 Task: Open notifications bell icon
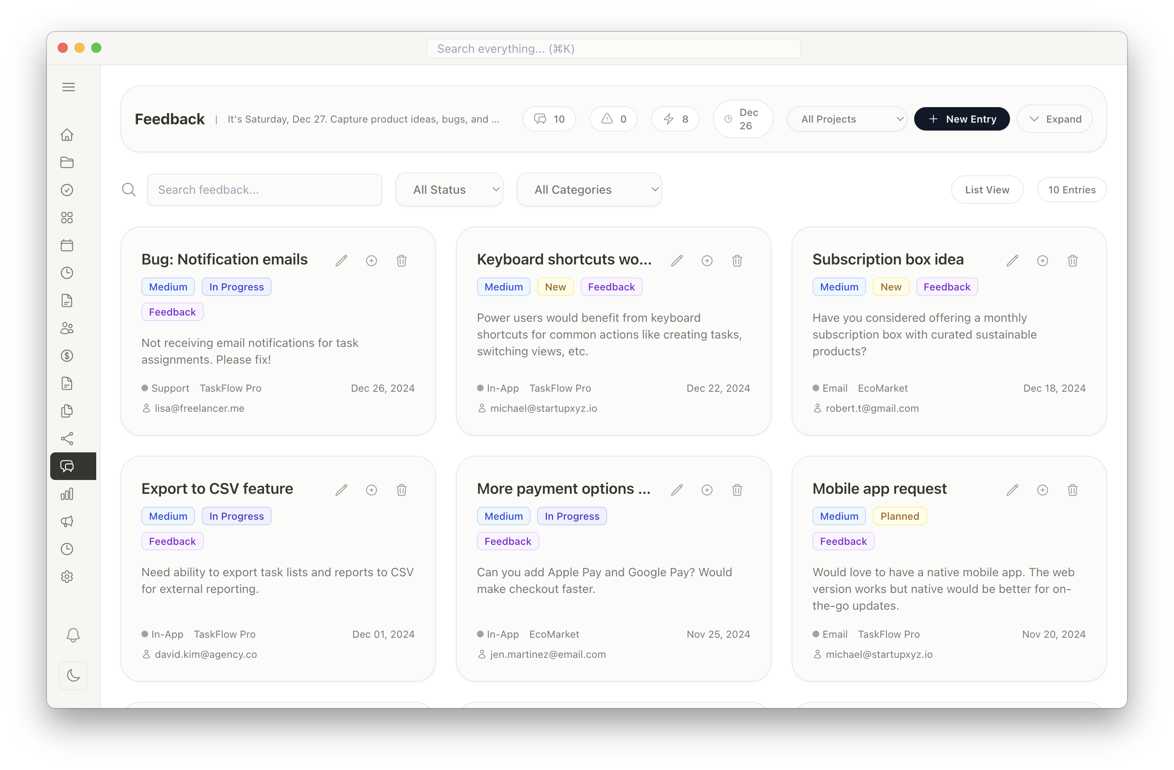[73, 635]
